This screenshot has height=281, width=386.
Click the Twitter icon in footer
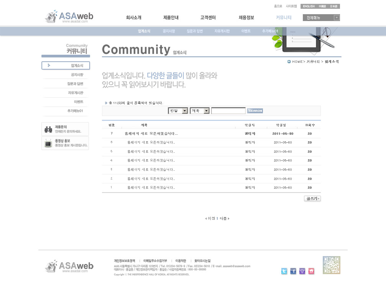click(x=284, y=271)
